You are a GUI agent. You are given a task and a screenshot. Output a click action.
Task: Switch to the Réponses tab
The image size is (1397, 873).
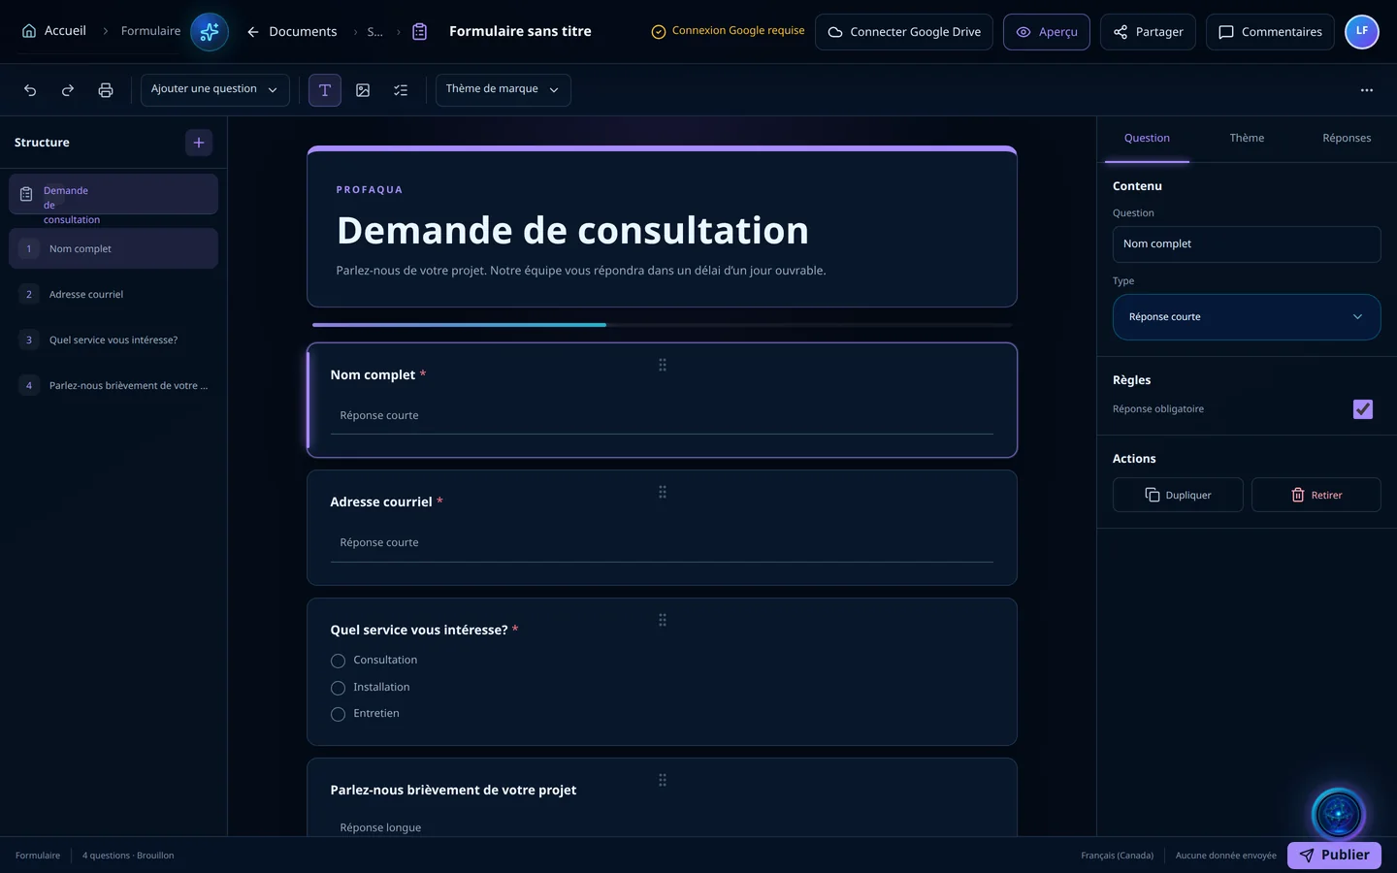point(1347,139)
